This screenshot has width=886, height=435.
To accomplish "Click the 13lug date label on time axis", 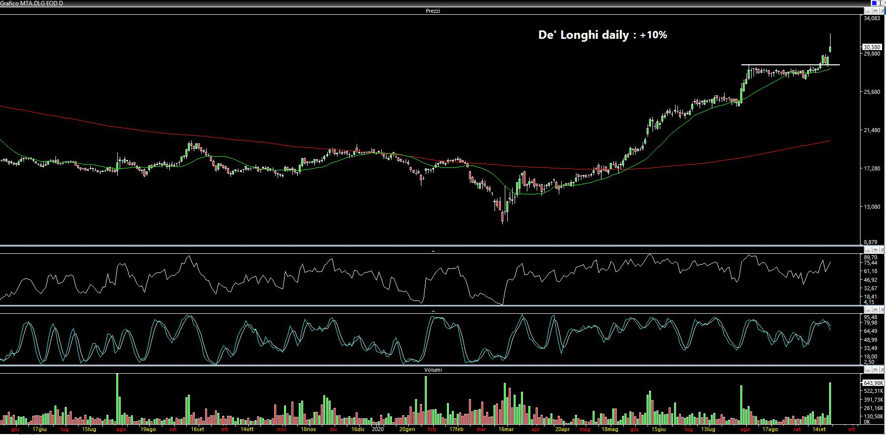I will click(708, 429).
